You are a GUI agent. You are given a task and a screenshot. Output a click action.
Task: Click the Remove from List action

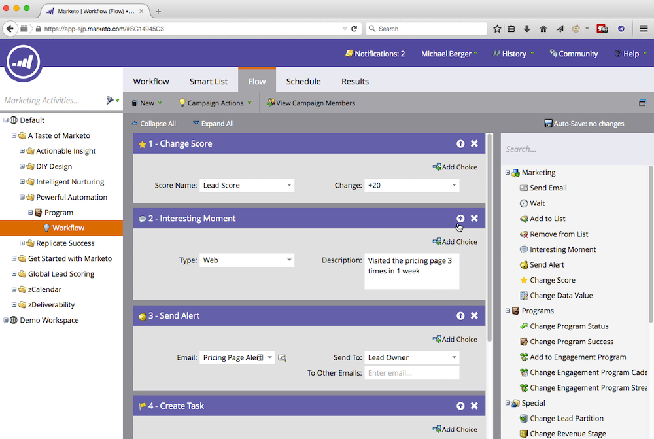[x=559, y=234]
